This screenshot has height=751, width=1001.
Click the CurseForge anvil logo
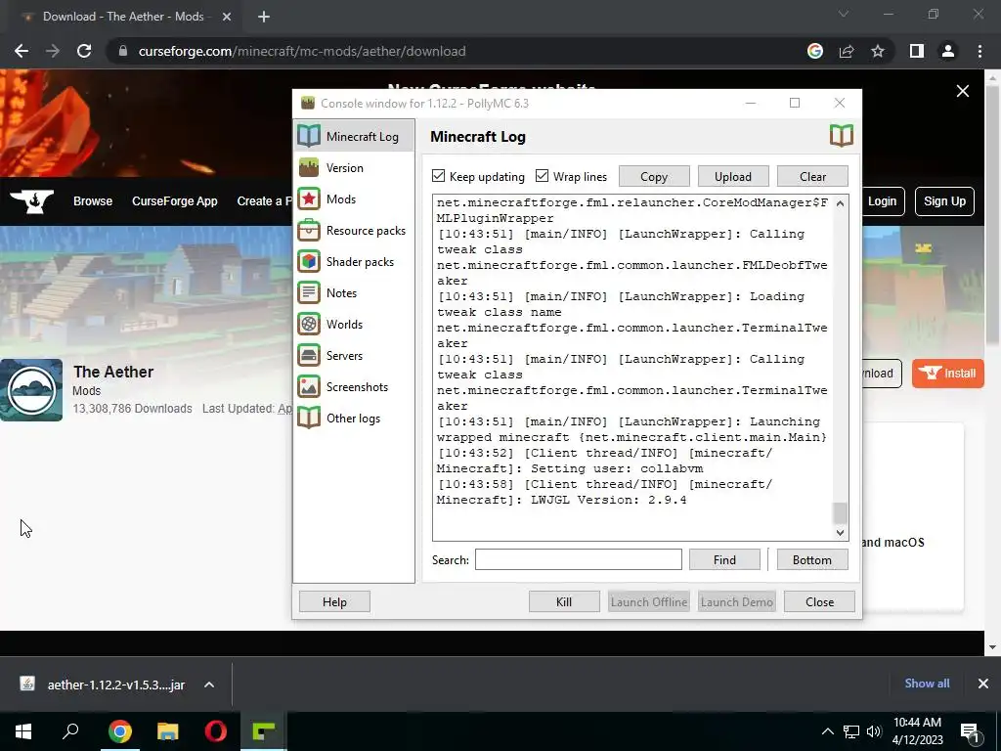32,201
